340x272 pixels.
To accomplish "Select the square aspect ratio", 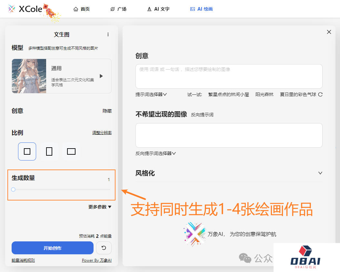I will click(27, 151).
